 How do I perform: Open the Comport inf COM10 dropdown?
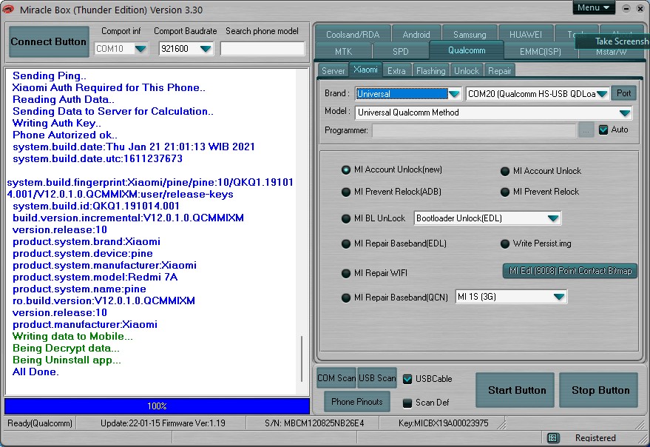[x=141, y=49]
